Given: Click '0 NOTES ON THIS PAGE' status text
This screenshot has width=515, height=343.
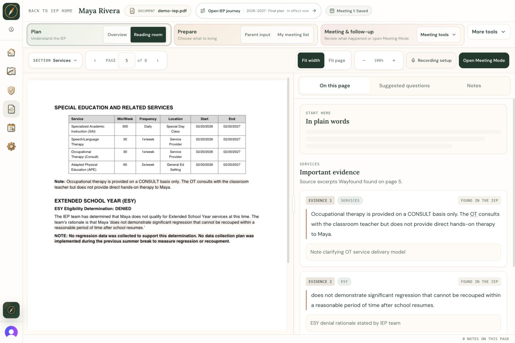Looking at the screenshot, I should [x=486, y=339].
